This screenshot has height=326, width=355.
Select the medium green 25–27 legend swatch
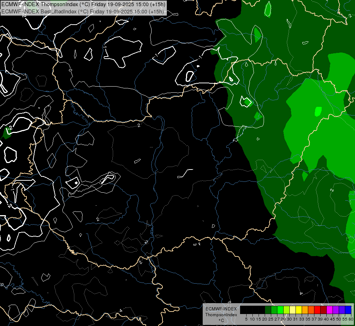click(274, 310)
